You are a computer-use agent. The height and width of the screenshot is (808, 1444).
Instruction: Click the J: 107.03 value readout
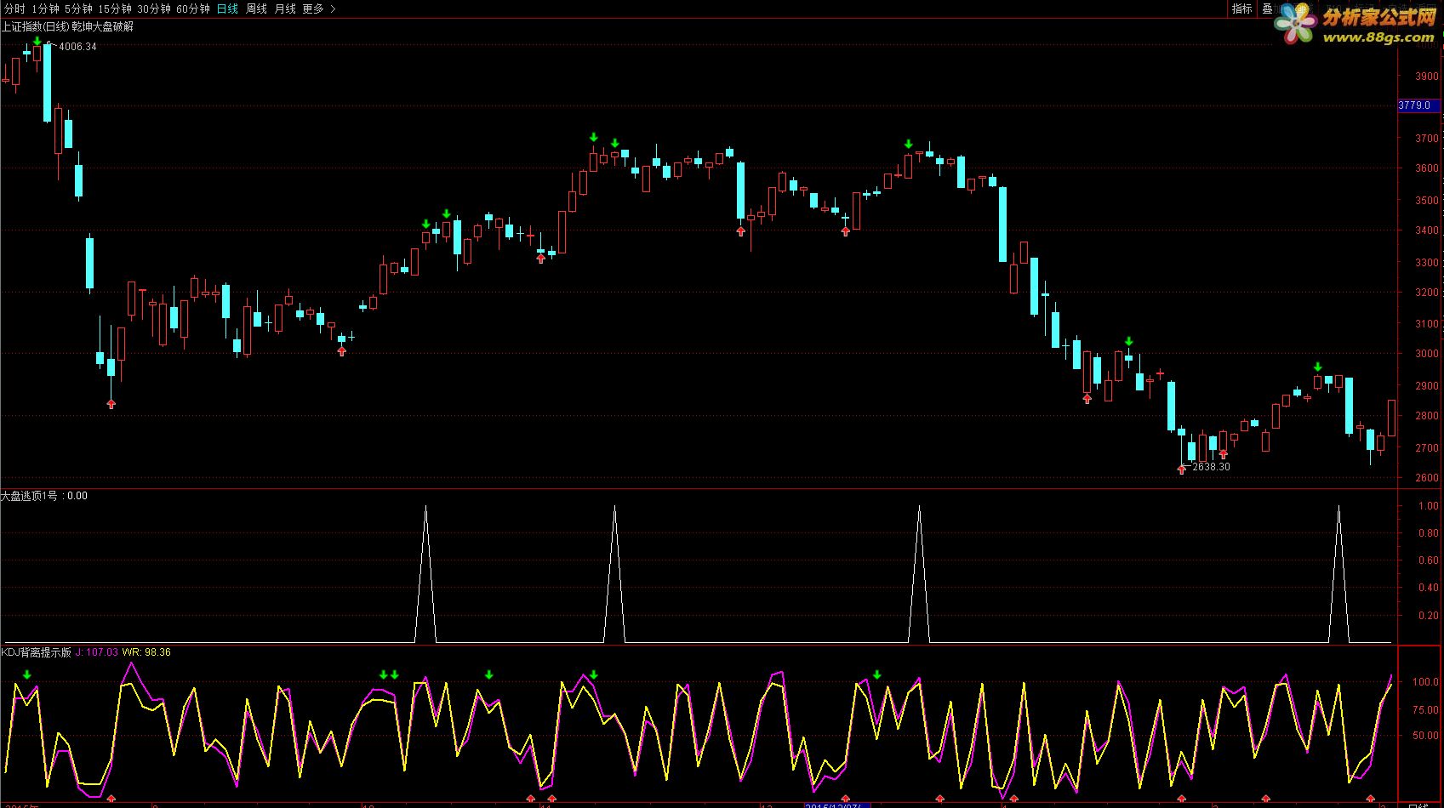coord(96,652)
